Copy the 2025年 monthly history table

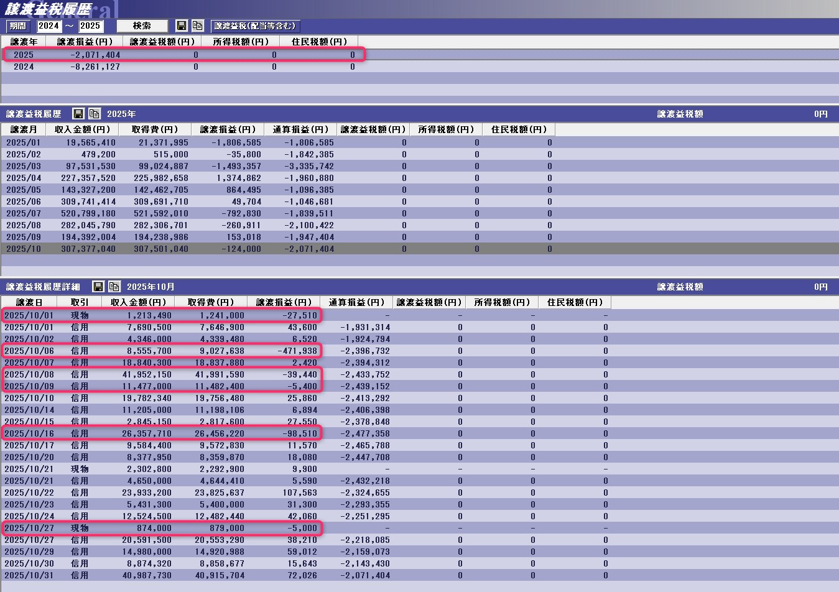pyautogui.click(x=94, y=114)
